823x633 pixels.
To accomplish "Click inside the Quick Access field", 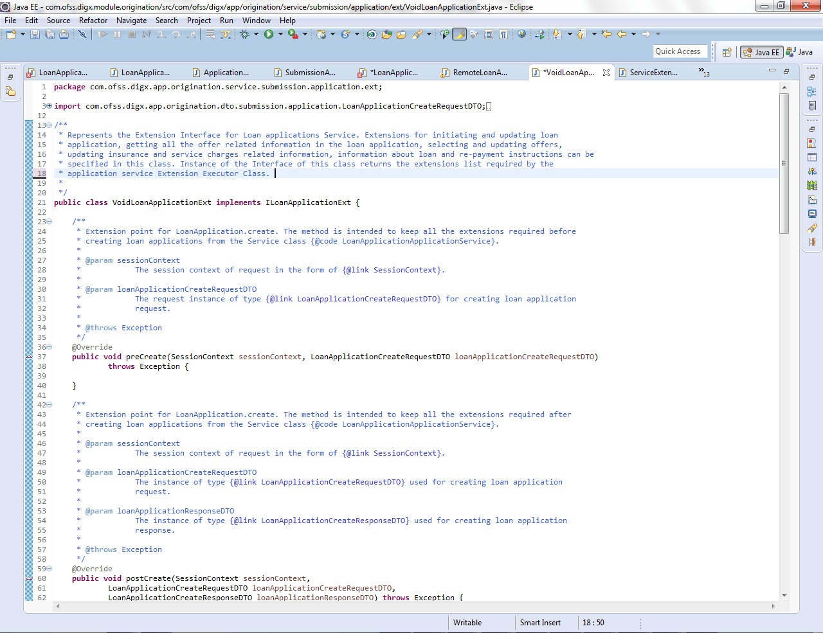I will tap(680, 51).
